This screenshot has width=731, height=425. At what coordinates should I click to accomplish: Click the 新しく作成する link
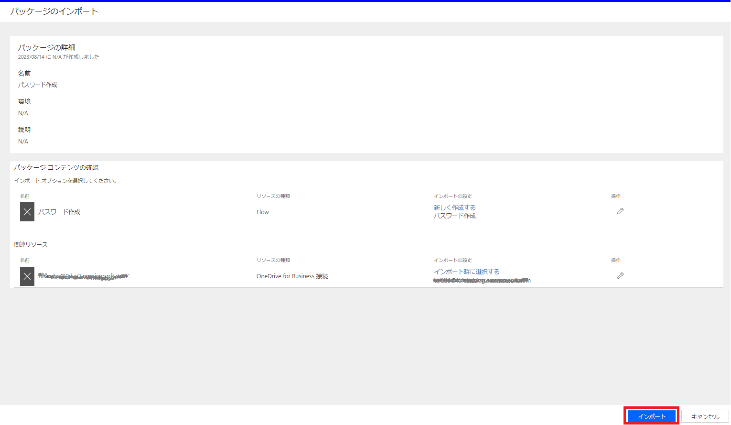[x=454, y=207]
